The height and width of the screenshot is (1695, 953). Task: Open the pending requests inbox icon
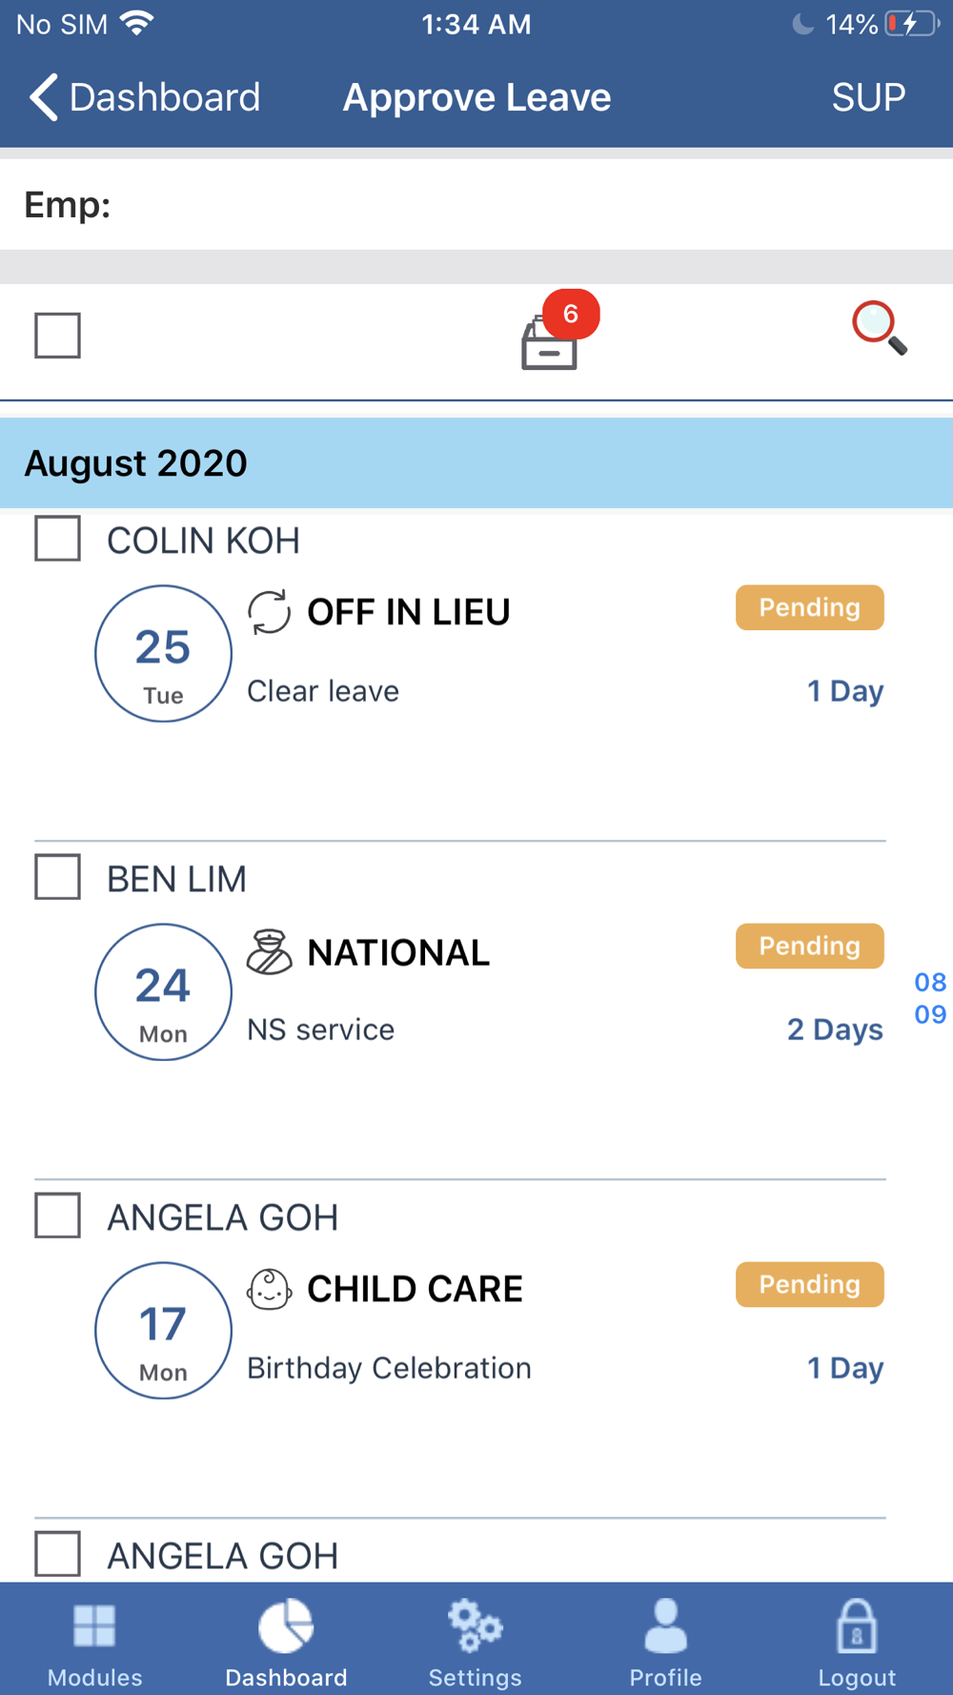(x=550, y=341)
